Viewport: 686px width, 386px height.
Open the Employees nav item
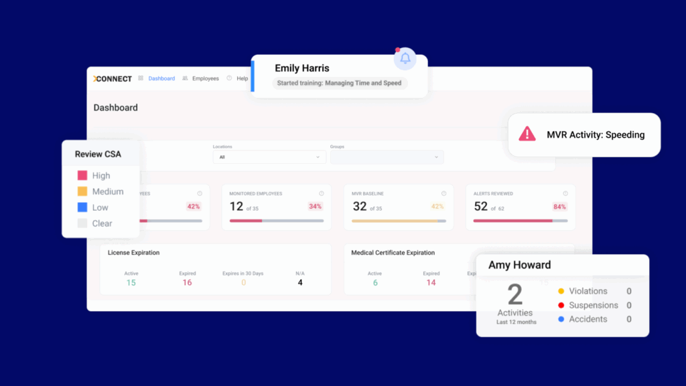[205, 78]
